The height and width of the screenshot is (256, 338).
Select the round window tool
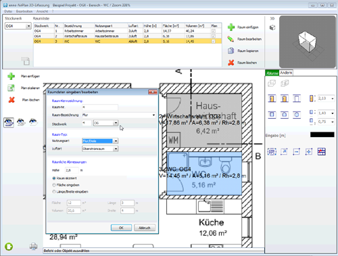click(297, 115)
